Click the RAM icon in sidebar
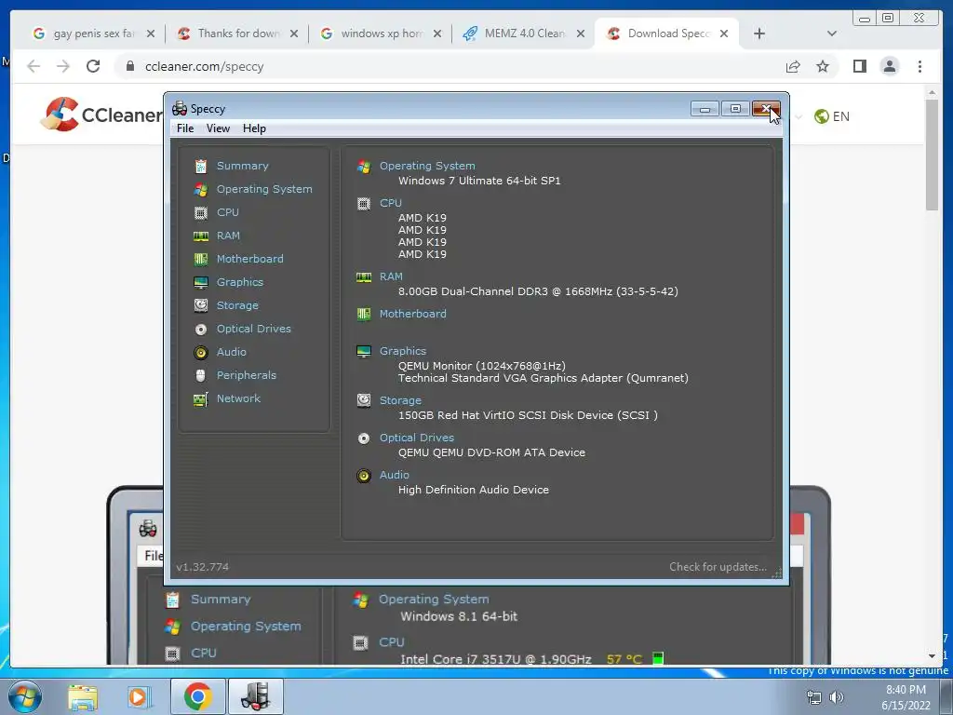953x715 pixels. (201, 236)
